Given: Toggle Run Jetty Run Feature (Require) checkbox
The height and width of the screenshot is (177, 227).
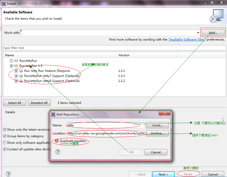Looking at the screenshot, I should [16, 71].
